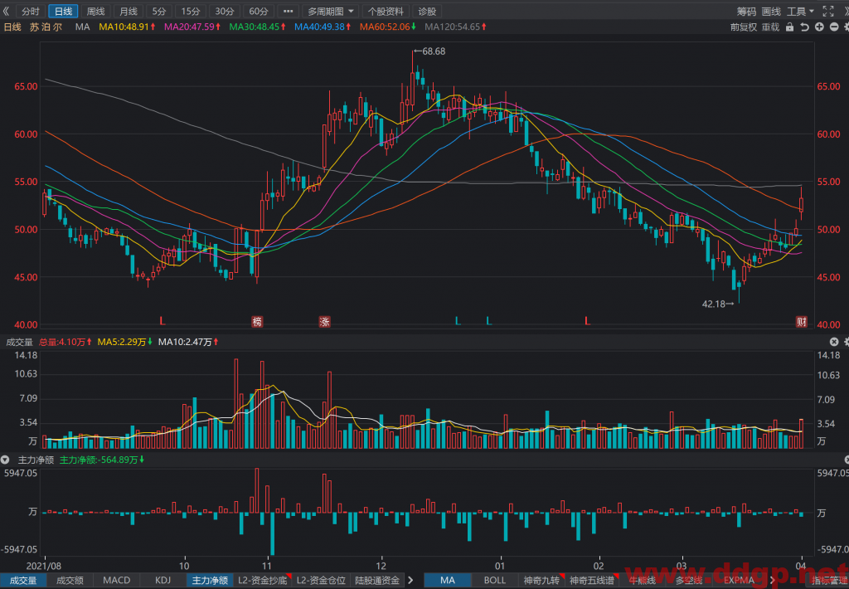Click the red L marker near September

[x=162, y=321]
